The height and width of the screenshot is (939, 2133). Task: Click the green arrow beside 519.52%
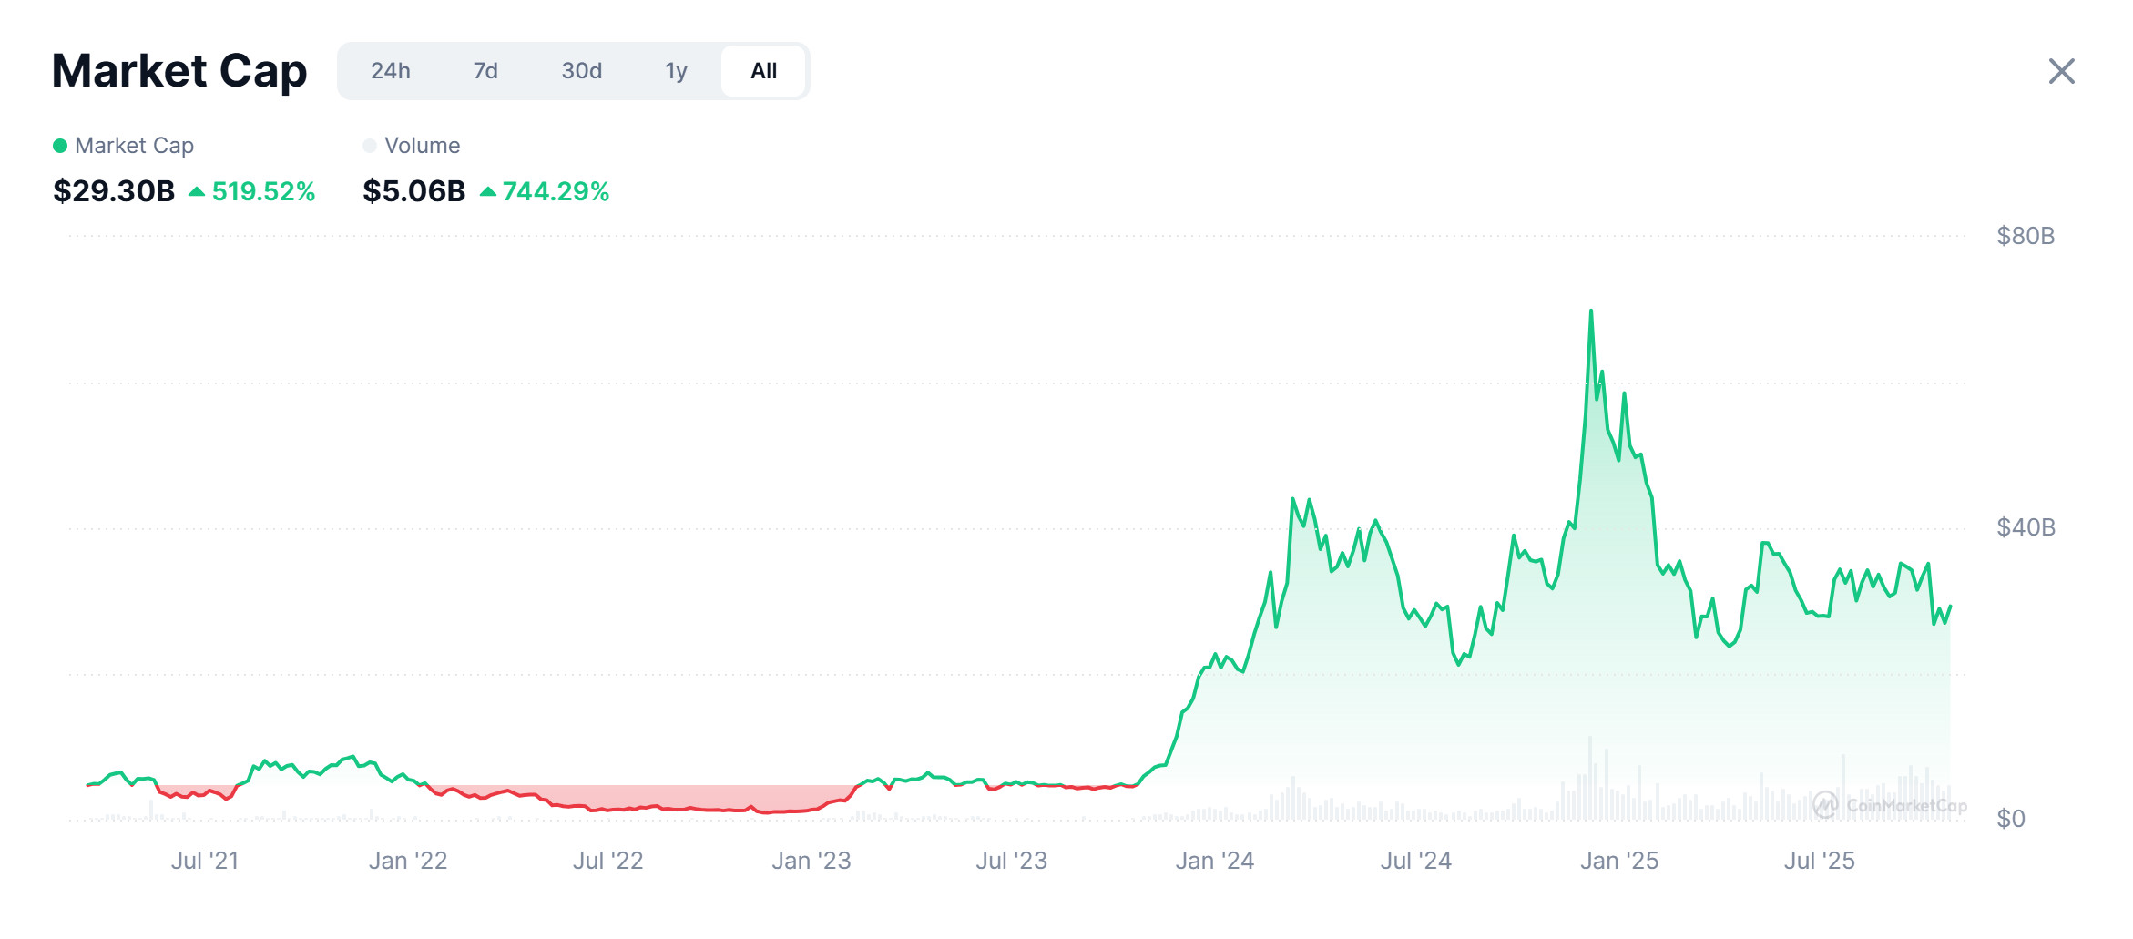[197, 191]
